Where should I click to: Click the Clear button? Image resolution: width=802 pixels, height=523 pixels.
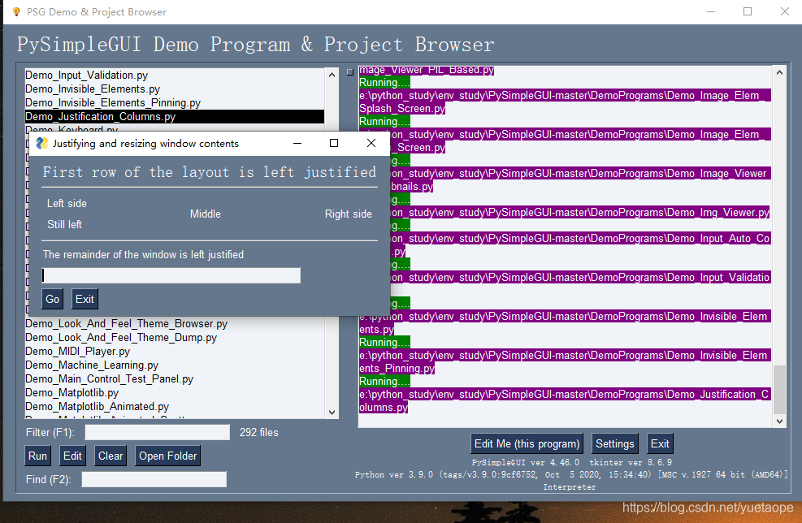tap(111, 456)
